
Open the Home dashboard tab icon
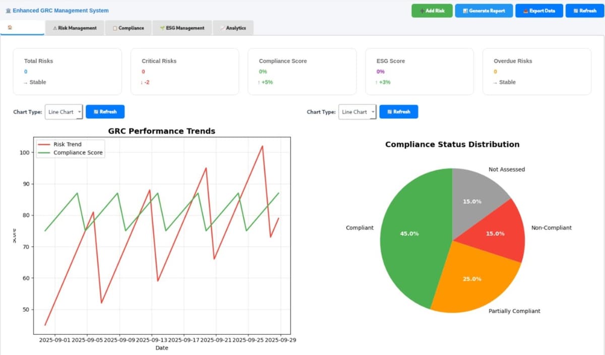pyautogui.click(x=10, y=28)
